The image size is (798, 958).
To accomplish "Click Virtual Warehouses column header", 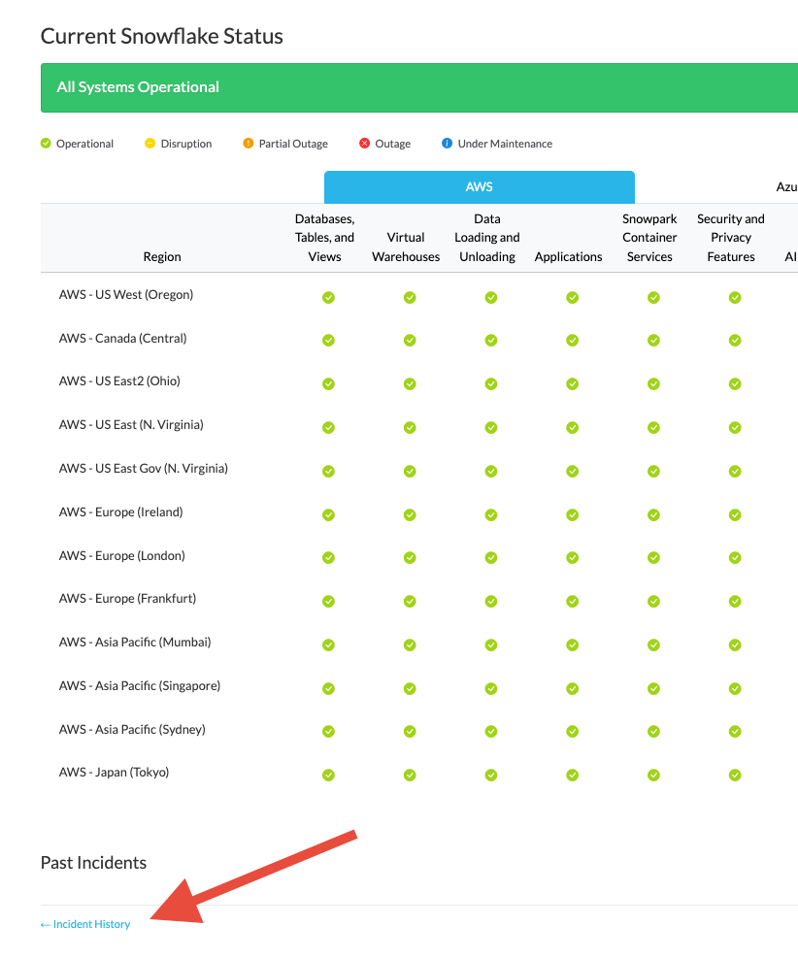I will click(x=406, y=247).
